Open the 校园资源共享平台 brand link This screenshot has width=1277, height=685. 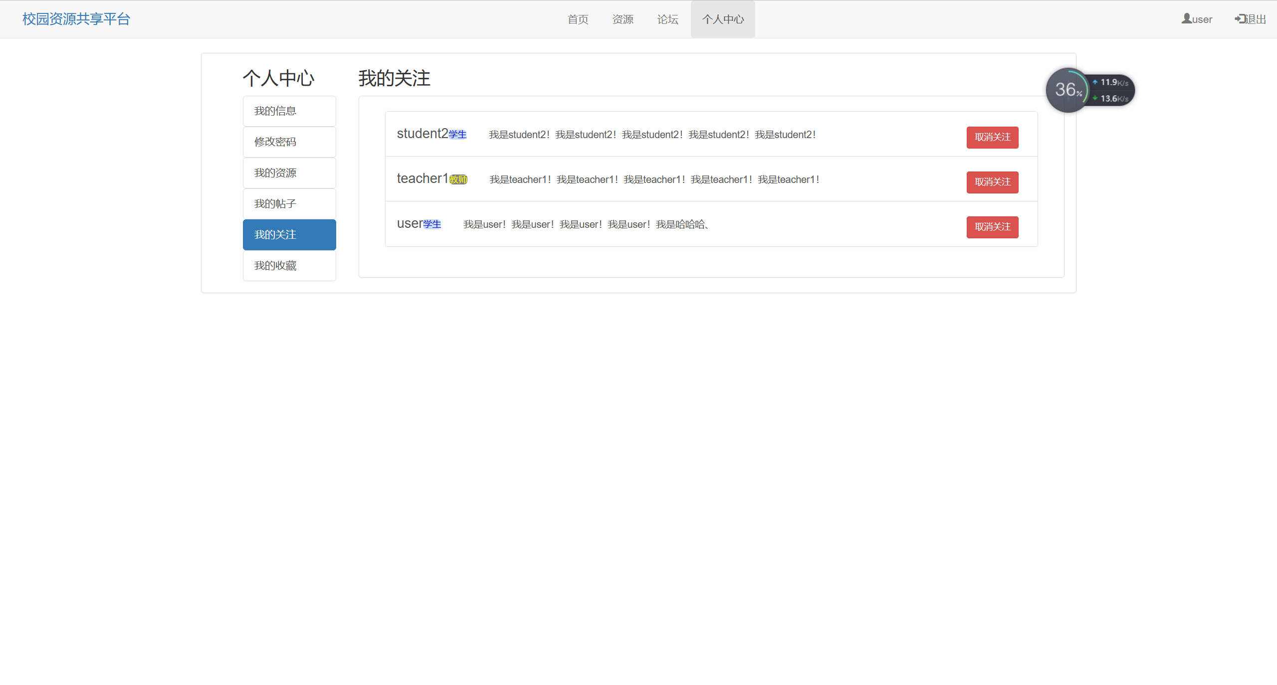point(76,19)
